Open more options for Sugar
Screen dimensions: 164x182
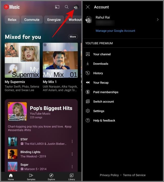click(72, 167)
